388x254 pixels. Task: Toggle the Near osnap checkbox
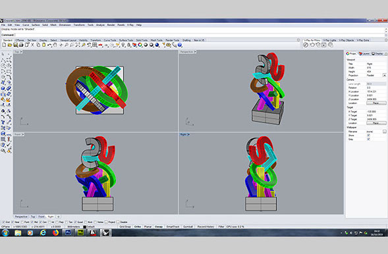pos(13,222)
